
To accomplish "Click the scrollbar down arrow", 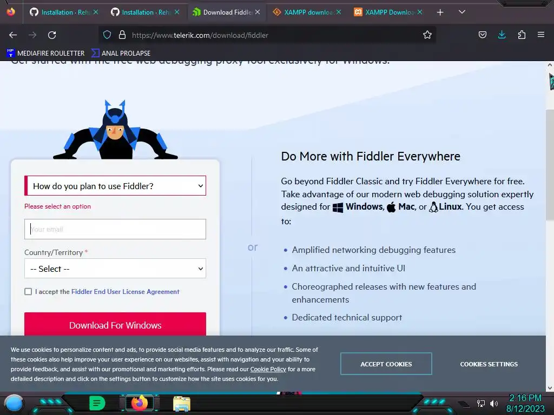I will click(x=550, y=388).
